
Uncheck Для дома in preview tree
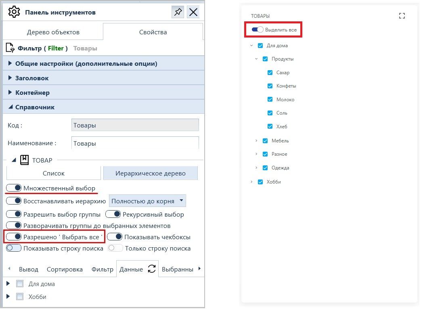260,46
